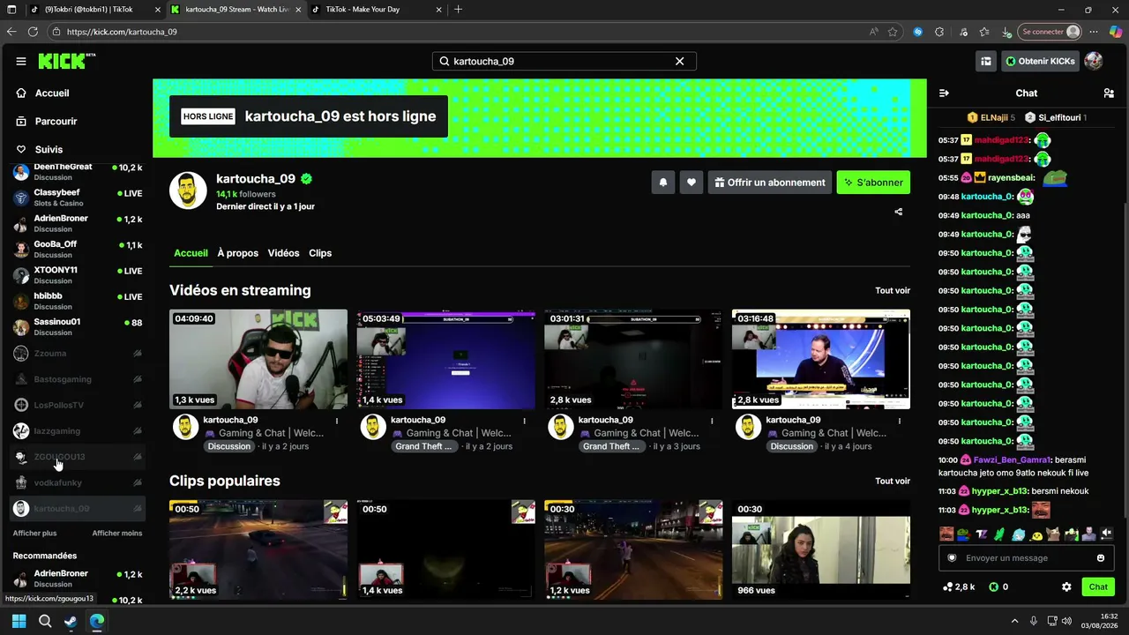The image size is (1129, 635).
Task: Open the chat settings gear
Action: tap(1066, 586)
